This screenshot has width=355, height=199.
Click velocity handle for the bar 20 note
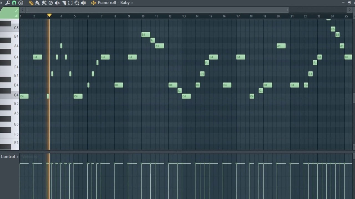277,164
